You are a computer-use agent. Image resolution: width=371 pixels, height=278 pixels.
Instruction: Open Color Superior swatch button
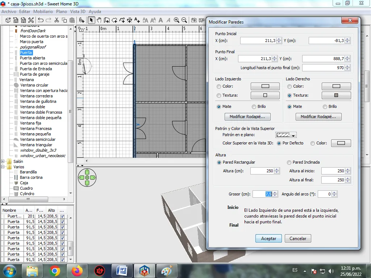point(341,143)
